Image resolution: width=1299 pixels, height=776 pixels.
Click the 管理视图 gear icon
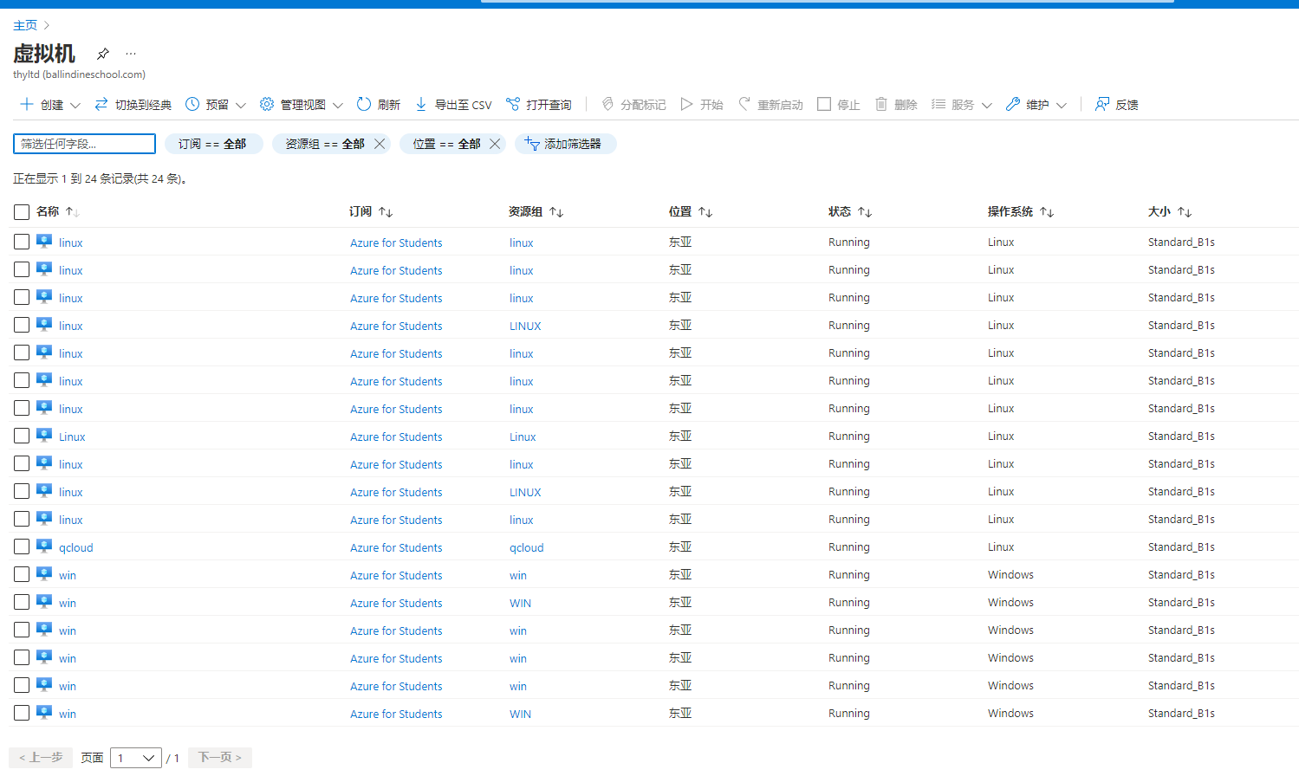tap(267, 104)
